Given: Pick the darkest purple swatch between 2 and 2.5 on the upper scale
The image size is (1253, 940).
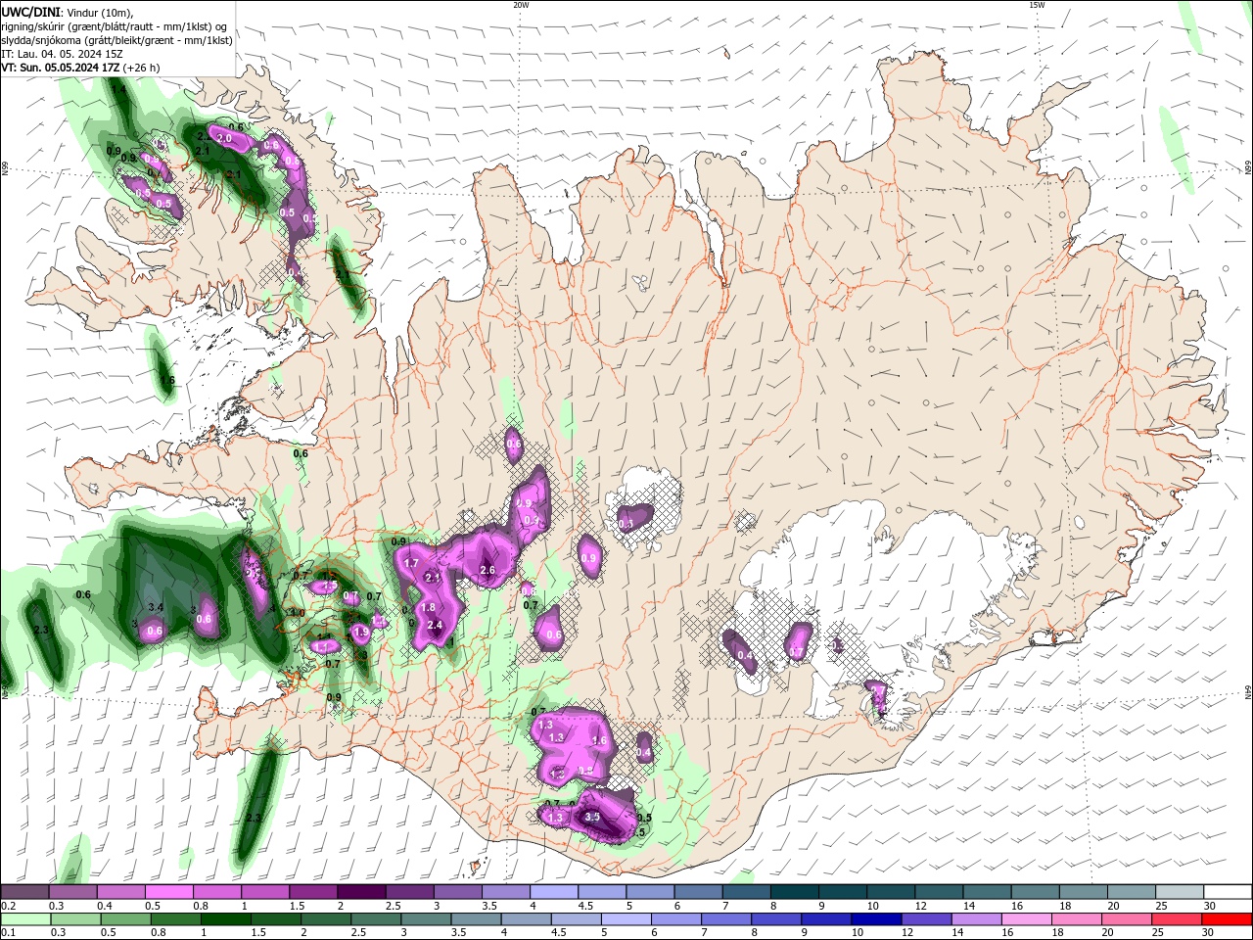Looking at the screenshot, I should click(360, 892).
